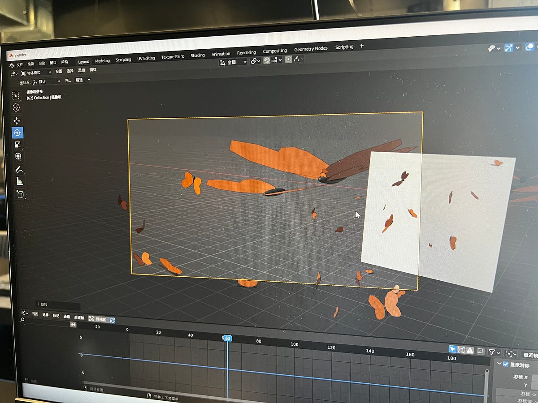538x403 pixels.
Task: Open the filter funnel icon in the graph editor
Action: (x=492, y=352)
